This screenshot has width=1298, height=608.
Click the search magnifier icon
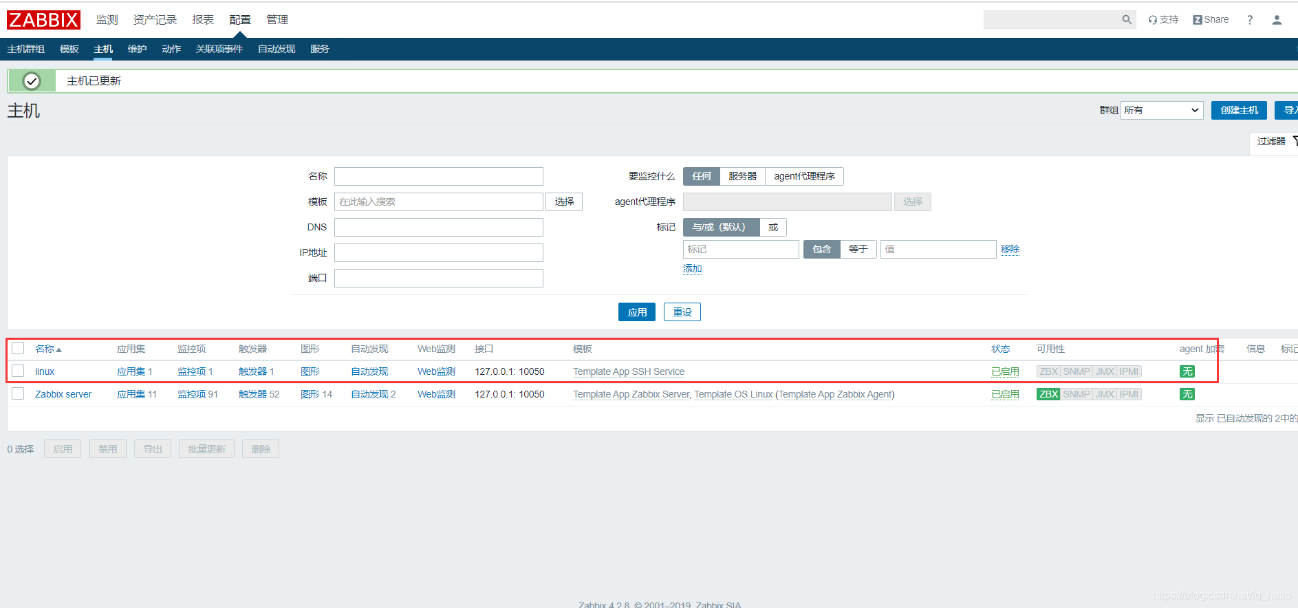[x=1127, y=20]
